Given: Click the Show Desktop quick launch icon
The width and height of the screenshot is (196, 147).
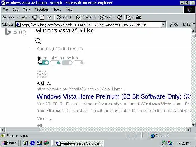Looking at the screenshot, I should [25, 143].
